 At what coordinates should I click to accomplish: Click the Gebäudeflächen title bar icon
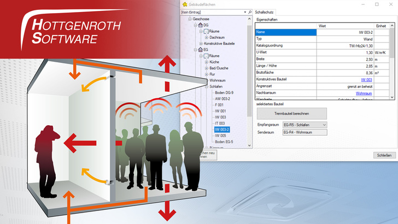184,4
